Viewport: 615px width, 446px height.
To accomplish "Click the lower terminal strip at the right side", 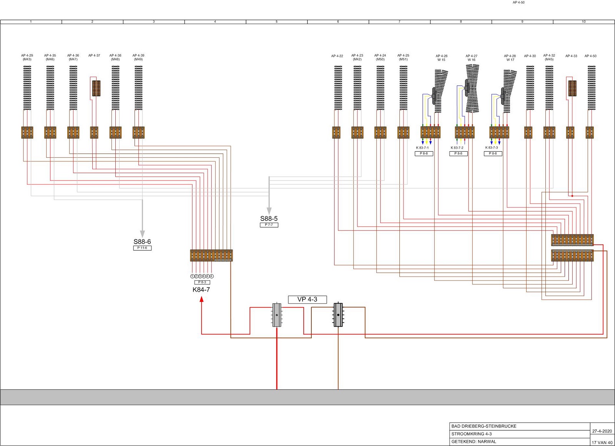I will tap(572, 256).
